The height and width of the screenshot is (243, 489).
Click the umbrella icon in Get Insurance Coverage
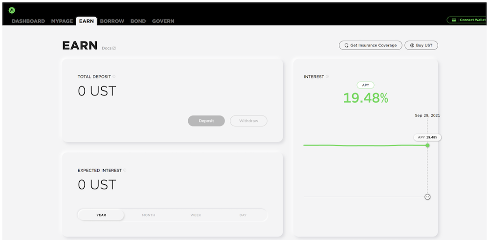pyautogui.click(x=346, y=45)
